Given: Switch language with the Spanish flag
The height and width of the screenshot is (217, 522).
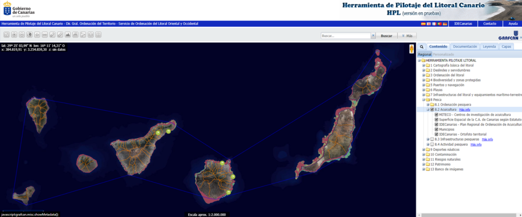Looking at the screenshot, I should tap(424, 24).
